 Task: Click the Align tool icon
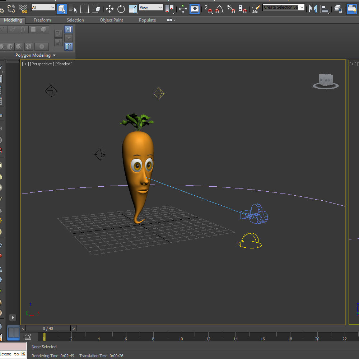point(325,9)
